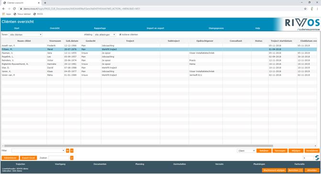321x174 pixels.
Task: Click the RIVOS refresh icon
Action: coord(317,158)
